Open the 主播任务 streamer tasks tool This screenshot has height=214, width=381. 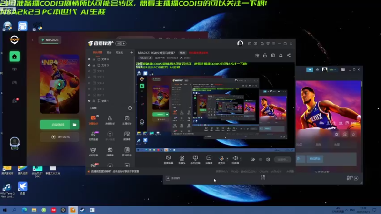click(127, 120)
